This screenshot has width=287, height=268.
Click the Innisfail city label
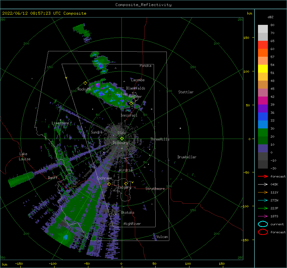(129, 115)
